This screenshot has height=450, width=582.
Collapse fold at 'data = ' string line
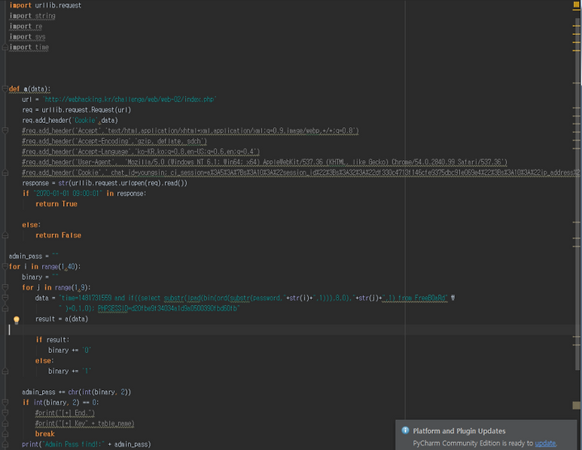[x=5, y=298]
